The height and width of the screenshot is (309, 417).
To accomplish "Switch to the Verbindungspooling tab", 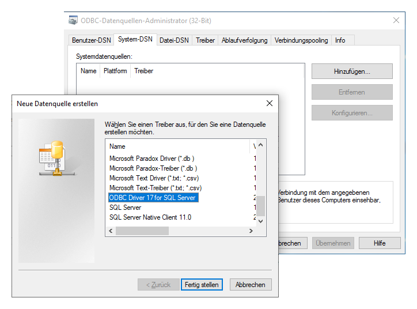I will pos(301,40).
